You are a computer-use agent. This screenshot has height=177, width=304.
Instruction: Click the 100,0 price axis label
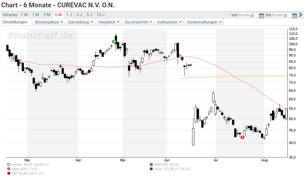[293, 44]
